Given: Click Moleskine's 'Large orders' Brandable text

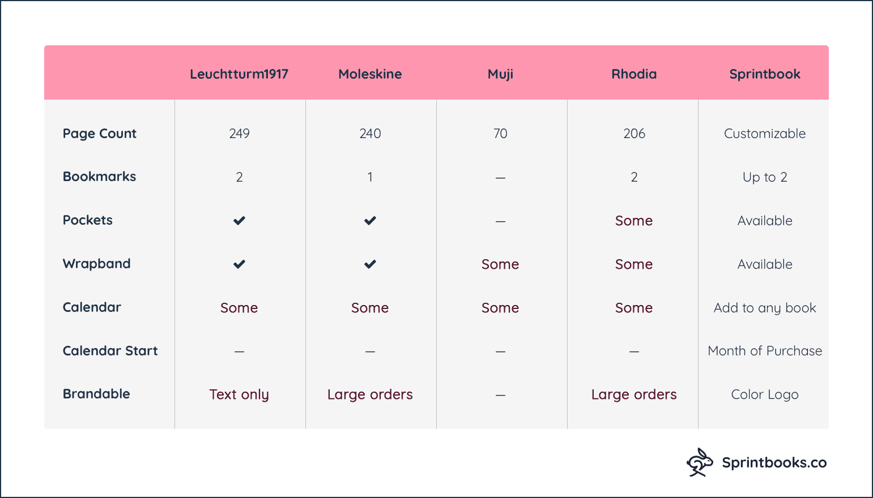Looking at the screenshot, I should pyautogui.click(x=370, y=394).
